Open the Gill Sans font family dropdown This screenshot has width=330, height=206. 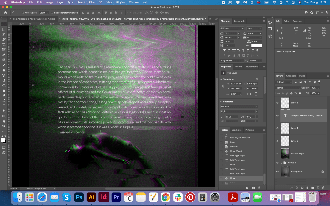232,28
